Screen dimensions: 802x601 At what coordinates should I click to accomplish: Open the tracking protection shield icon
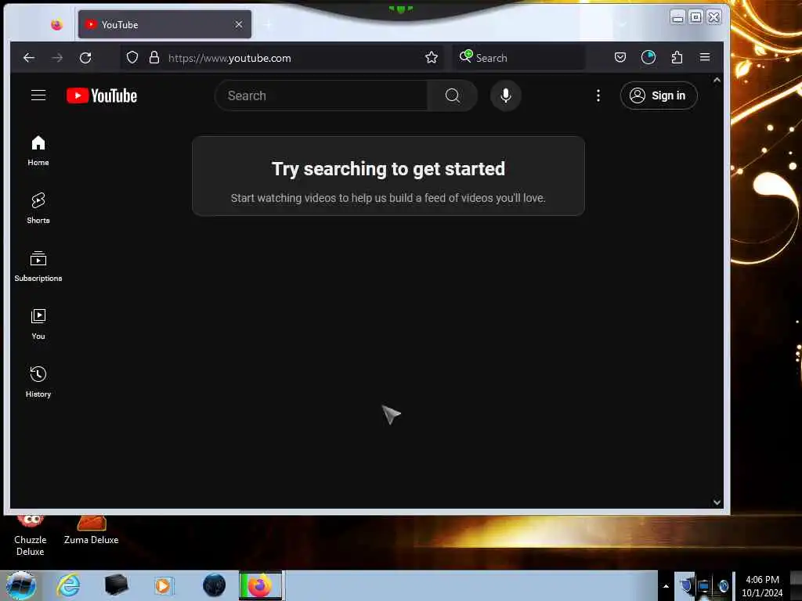pos(132,57)
